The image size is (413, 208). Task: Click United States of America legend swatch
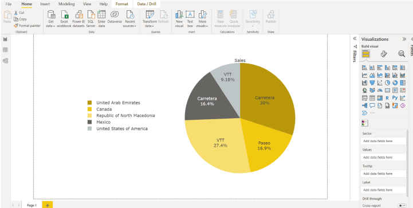[90, 129]
